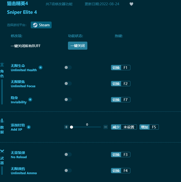The image size is (181, 182).
Task: Click the minus button on Add XP slider
Action: (x=105, y=127)
